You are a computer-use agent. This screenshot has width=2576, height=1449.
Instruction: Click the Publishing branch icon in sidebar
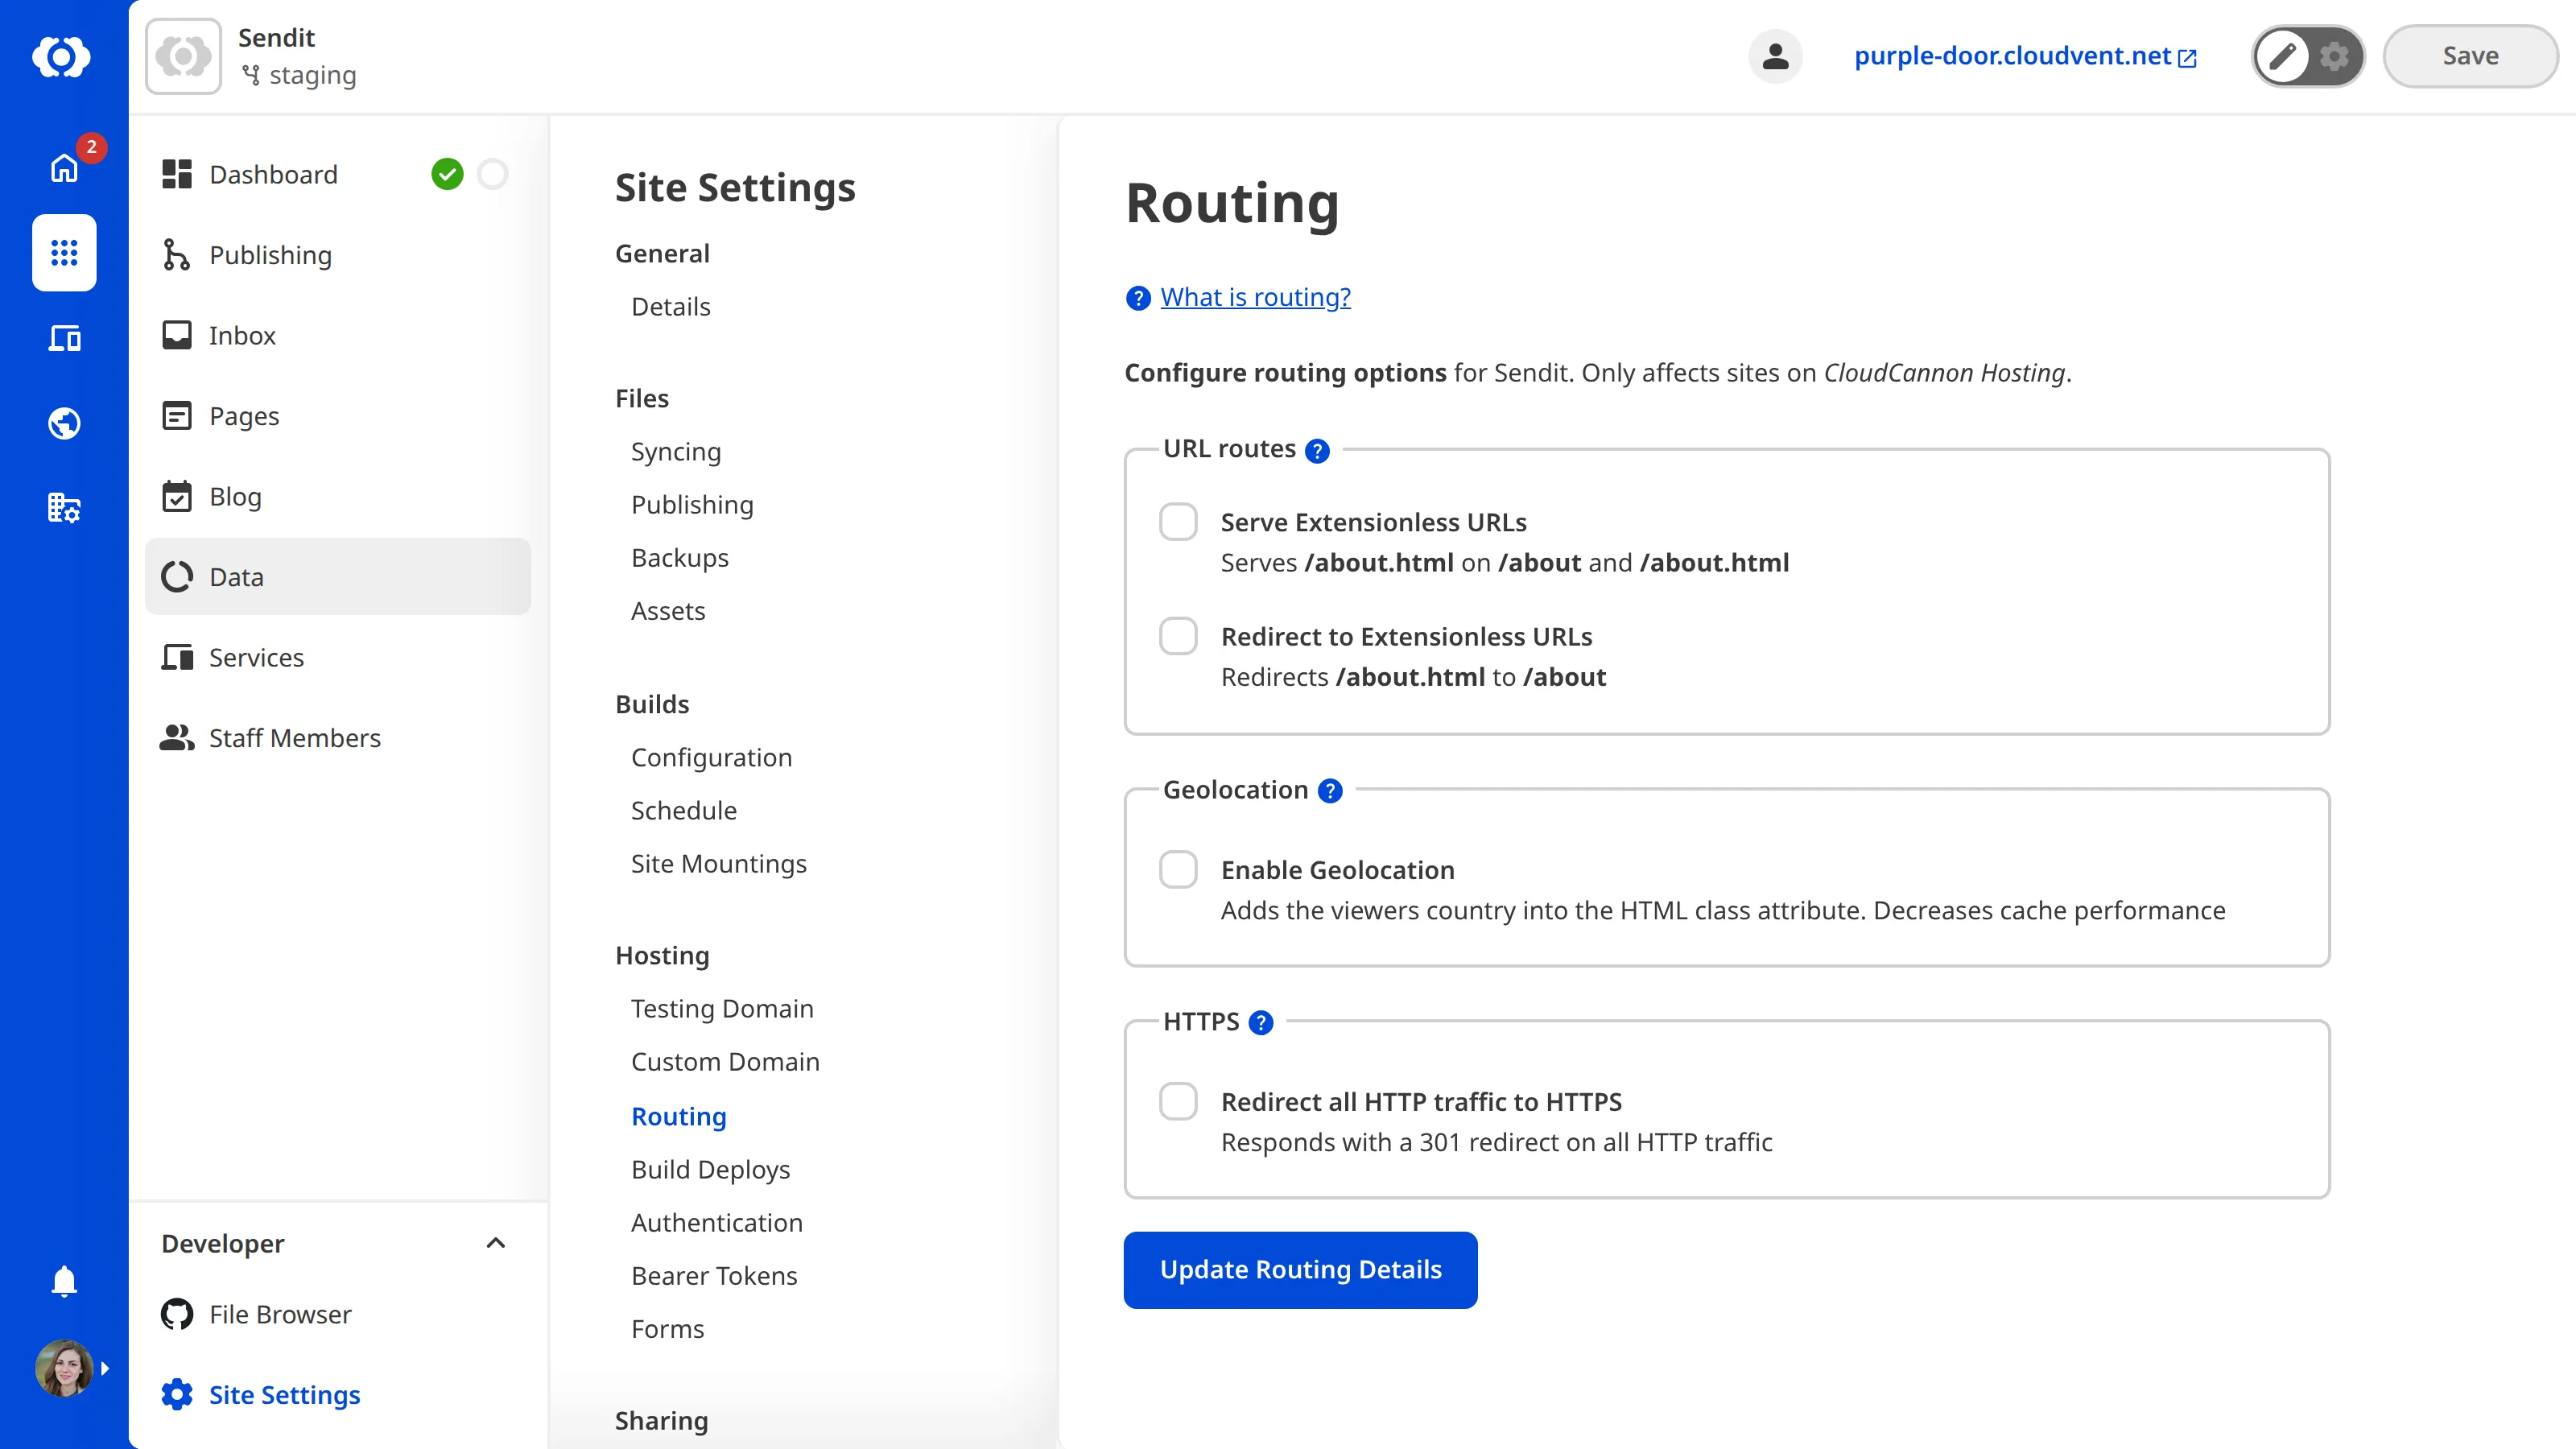(177, 255)
